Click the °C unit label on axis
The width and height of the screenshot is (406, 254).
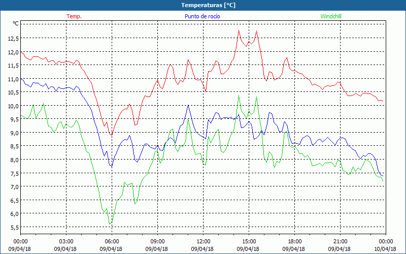[x=16, y=23]
